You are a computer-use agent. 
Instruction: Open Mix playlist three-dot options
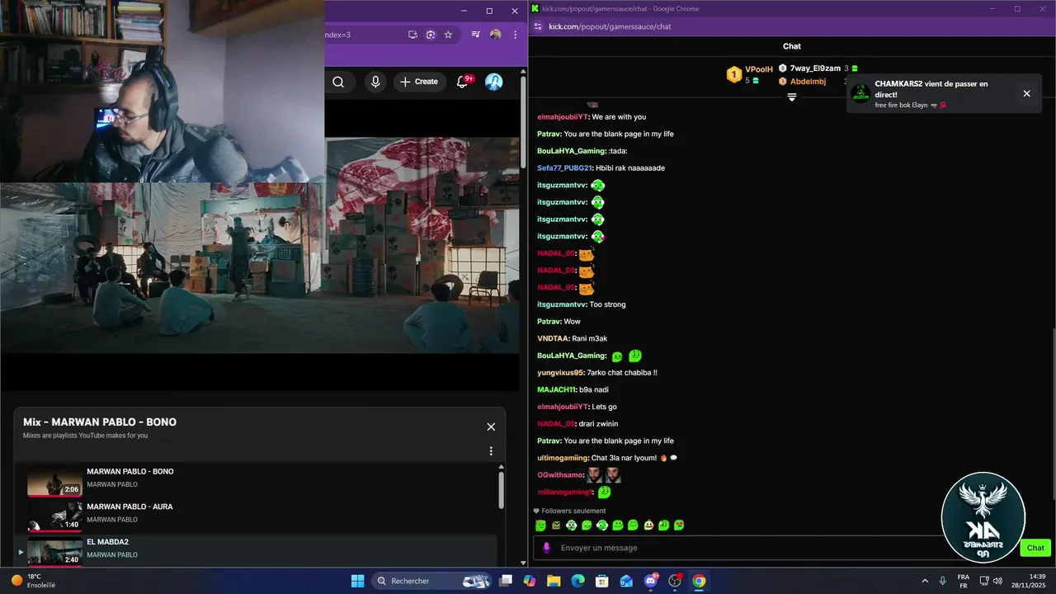click(x=491, y=451)
